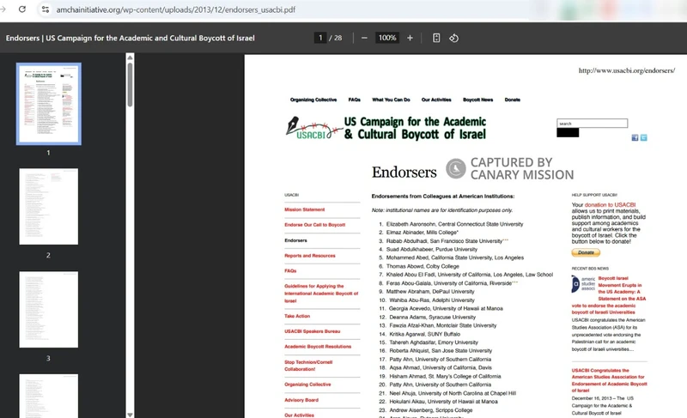687x418 pixels.
Task: Click the USACBI pen logo
Action: (313, 128)
